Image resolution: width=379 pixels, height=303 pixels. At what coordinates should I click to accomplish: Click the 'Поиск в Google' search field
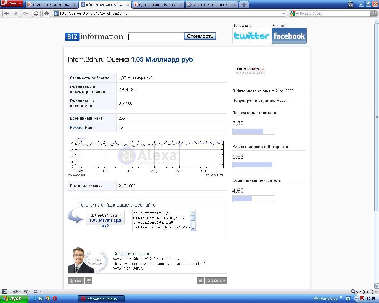334,13
